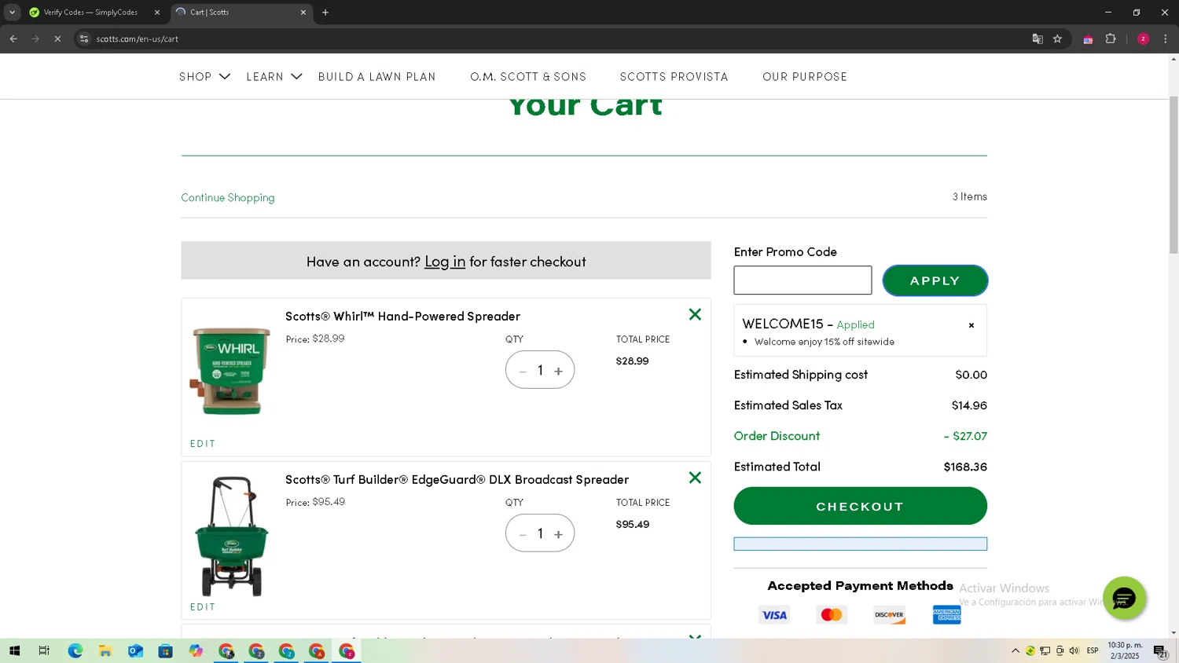
Task: Click Log in link for faster checkout
Action: (x=445, y=262)
